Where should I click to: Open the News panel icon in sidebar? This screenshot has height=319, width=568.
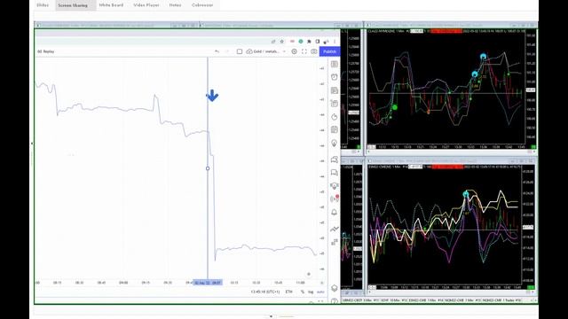tap(335, 90)
